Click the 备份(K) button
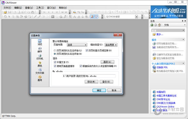The image size is (188, 119). coord(106,82)
